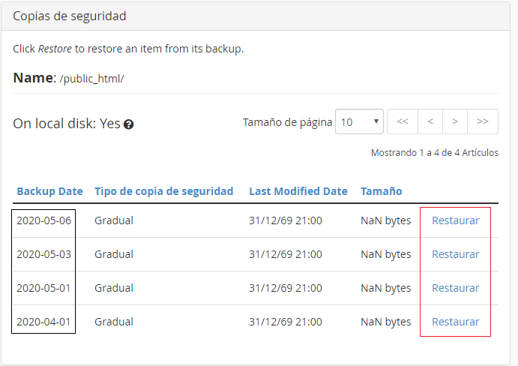Go to first page with << button
The height and width of the screenshot is (366, 518).
(x=403, y=121)
